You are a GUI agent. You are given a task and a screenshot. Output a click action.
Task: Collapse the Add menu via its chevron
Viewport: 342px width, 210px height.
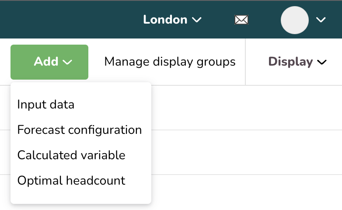(x=67, y=62)
